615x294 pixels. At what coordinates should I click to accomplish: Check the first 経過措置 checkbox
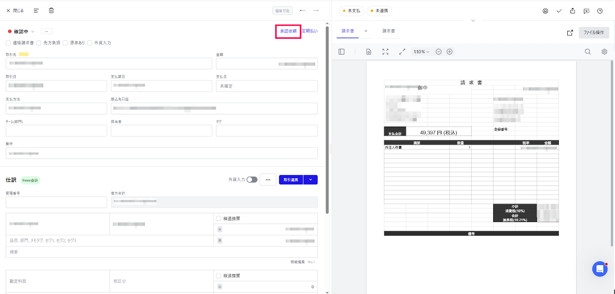click(219, 219)
